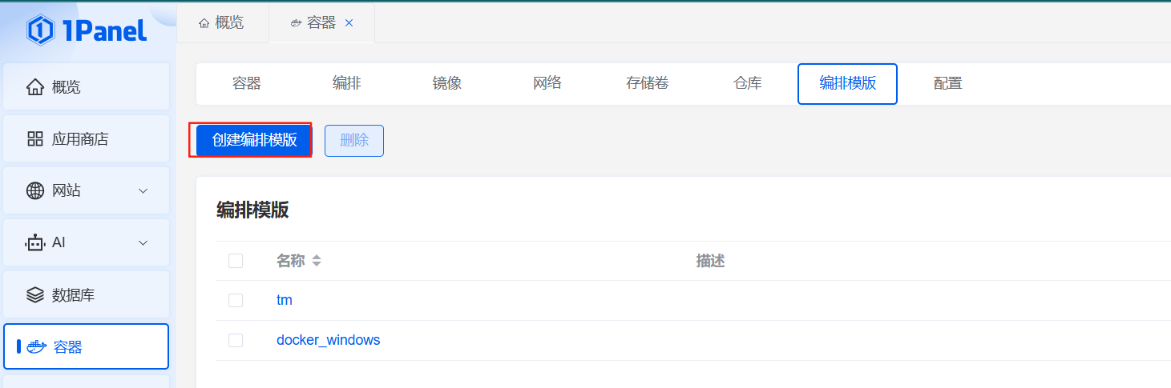Check the box for tm template
1171x388 pixels.
click(x=236, y=300)
